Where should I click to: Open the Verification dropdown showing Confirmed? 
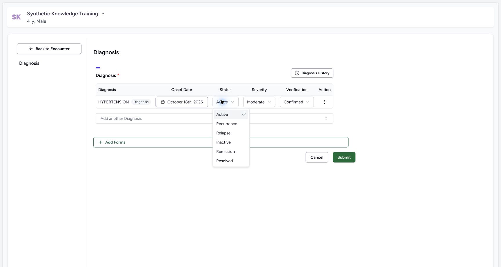tap(297, 102)
